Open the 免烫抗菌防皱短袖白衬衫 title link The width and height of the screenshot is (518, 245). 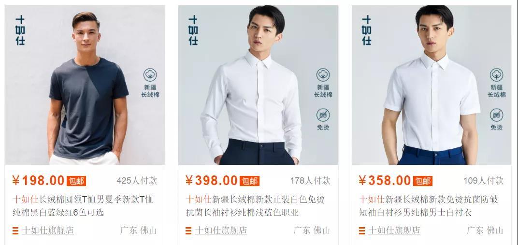coord(429,206)
